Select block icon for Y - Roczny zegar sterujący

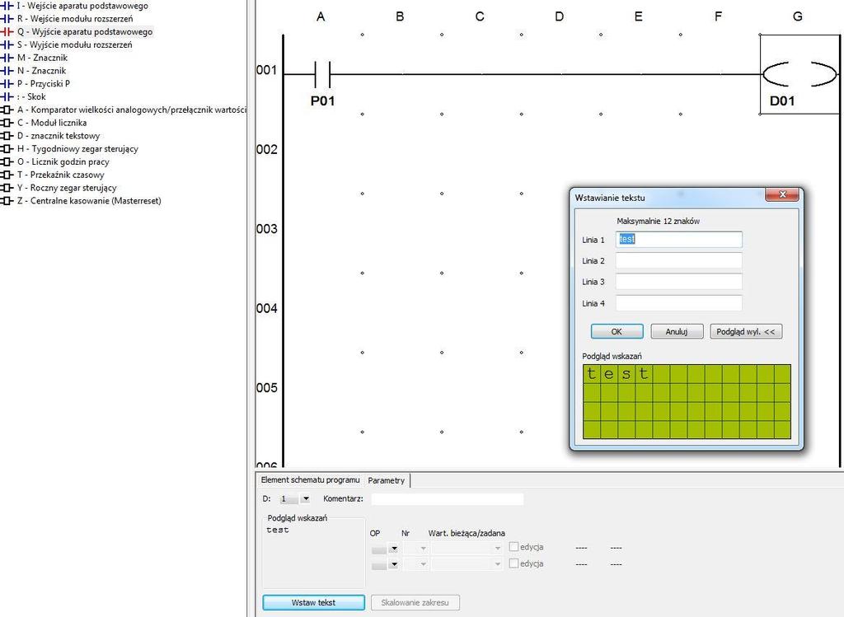[x=7, y=188]
